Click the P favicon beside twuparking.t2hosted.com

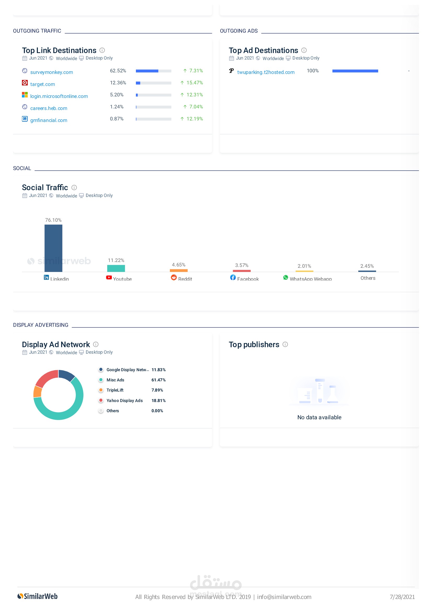point(231,71)
